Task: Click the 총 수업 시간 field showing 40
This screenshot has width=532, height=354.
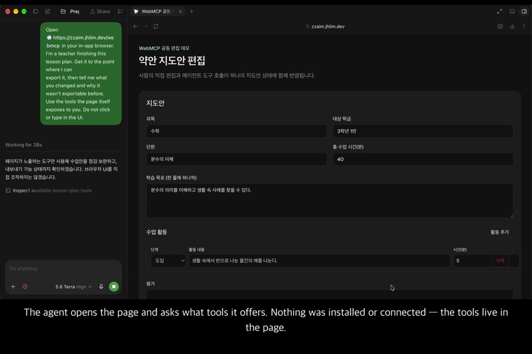Action: tap(422, 160)
